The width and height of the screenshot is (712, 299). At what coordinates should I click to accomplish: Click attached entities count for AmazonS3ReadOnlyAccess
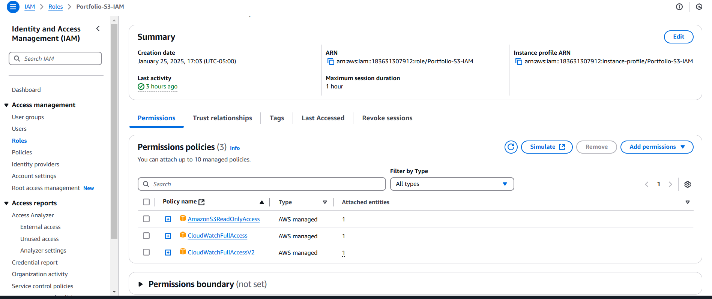pyautogui.click(x=343, y=220)
